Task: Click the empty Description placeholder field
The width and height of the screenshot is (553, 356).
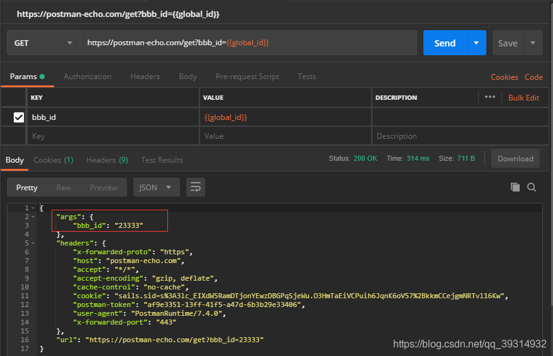Action: coord(461,136)
